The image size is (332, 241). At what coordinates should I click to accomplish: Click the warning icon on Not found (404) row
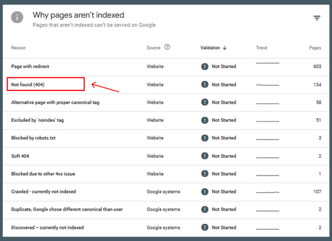pos(205,84)
